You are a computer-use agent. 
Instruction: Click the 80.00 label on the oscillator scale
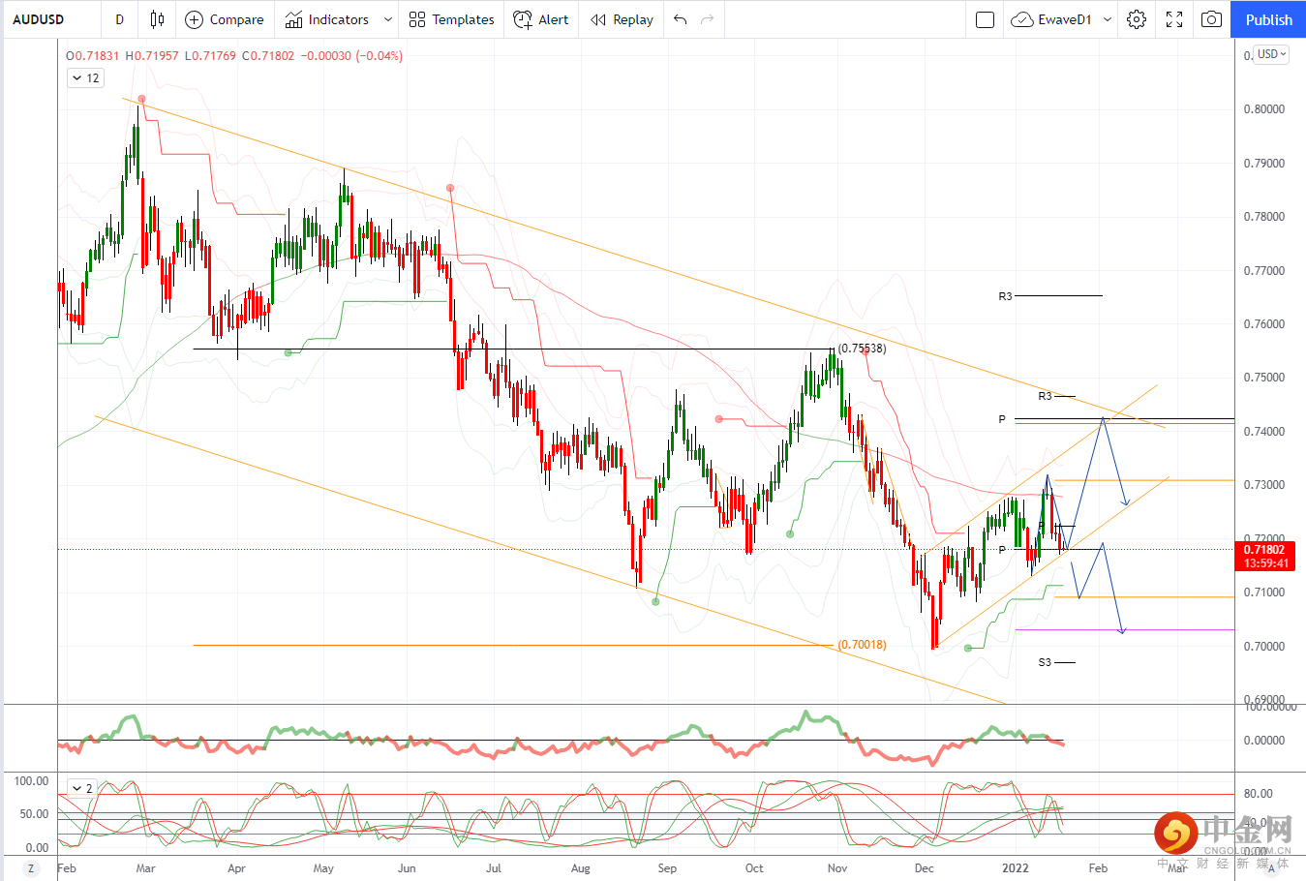click(1259, 794)
